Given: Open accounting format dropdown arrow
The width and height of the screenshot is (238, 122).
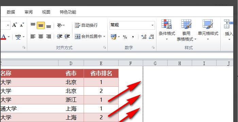Looking at the screenshot, I should click(x=119, y=37).
